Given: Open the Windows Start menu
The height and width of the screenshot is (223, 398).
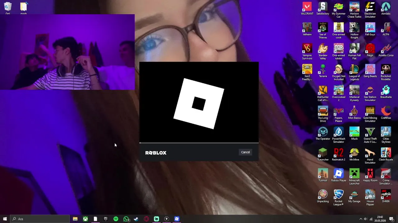Looking at the screenshot, I should click(x=5, y=219).
